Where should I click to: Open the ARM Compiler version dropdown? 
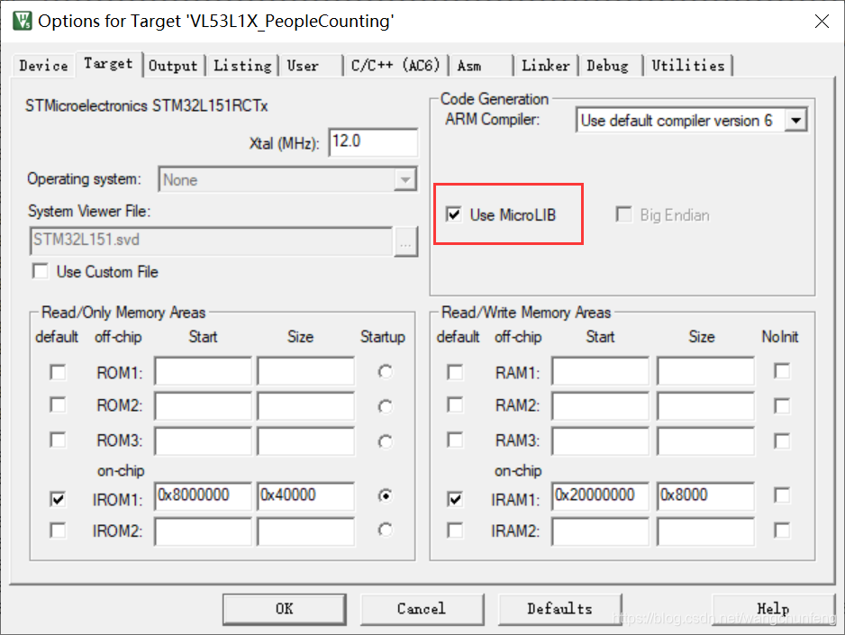[796, 120]
